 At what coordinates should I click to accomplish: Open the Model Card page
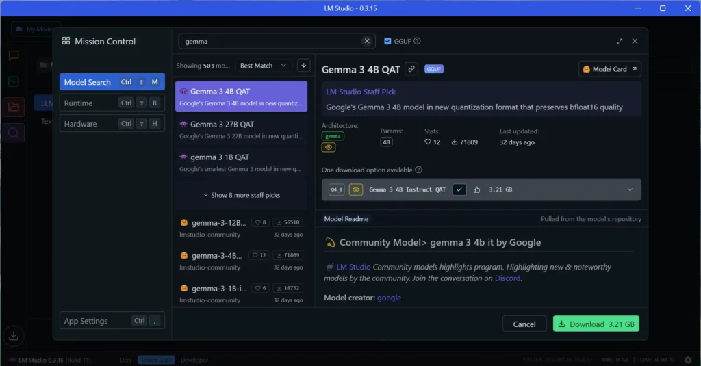click(610, 69)
